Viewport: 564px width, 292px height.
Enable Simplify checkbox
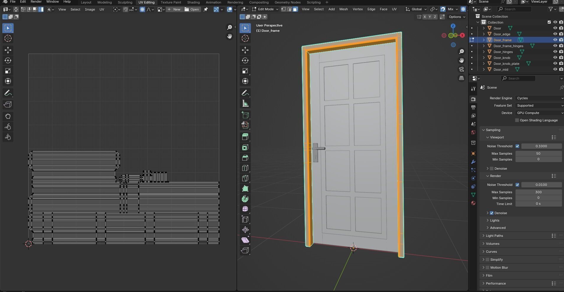487,260
